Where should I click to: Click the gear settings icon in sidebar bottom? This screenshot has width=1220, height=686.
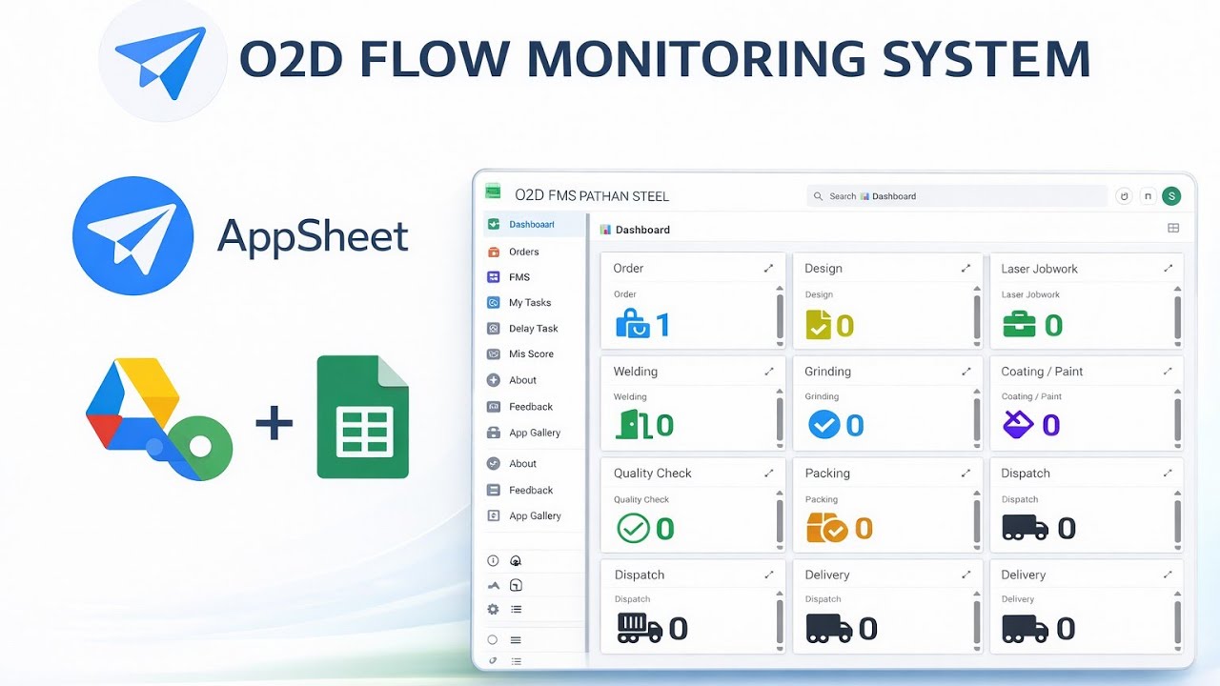(493, 609)
